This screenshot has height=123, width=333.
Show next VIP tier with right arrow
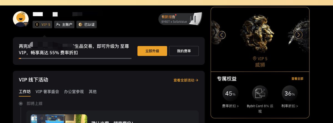(x=298, y=35)
